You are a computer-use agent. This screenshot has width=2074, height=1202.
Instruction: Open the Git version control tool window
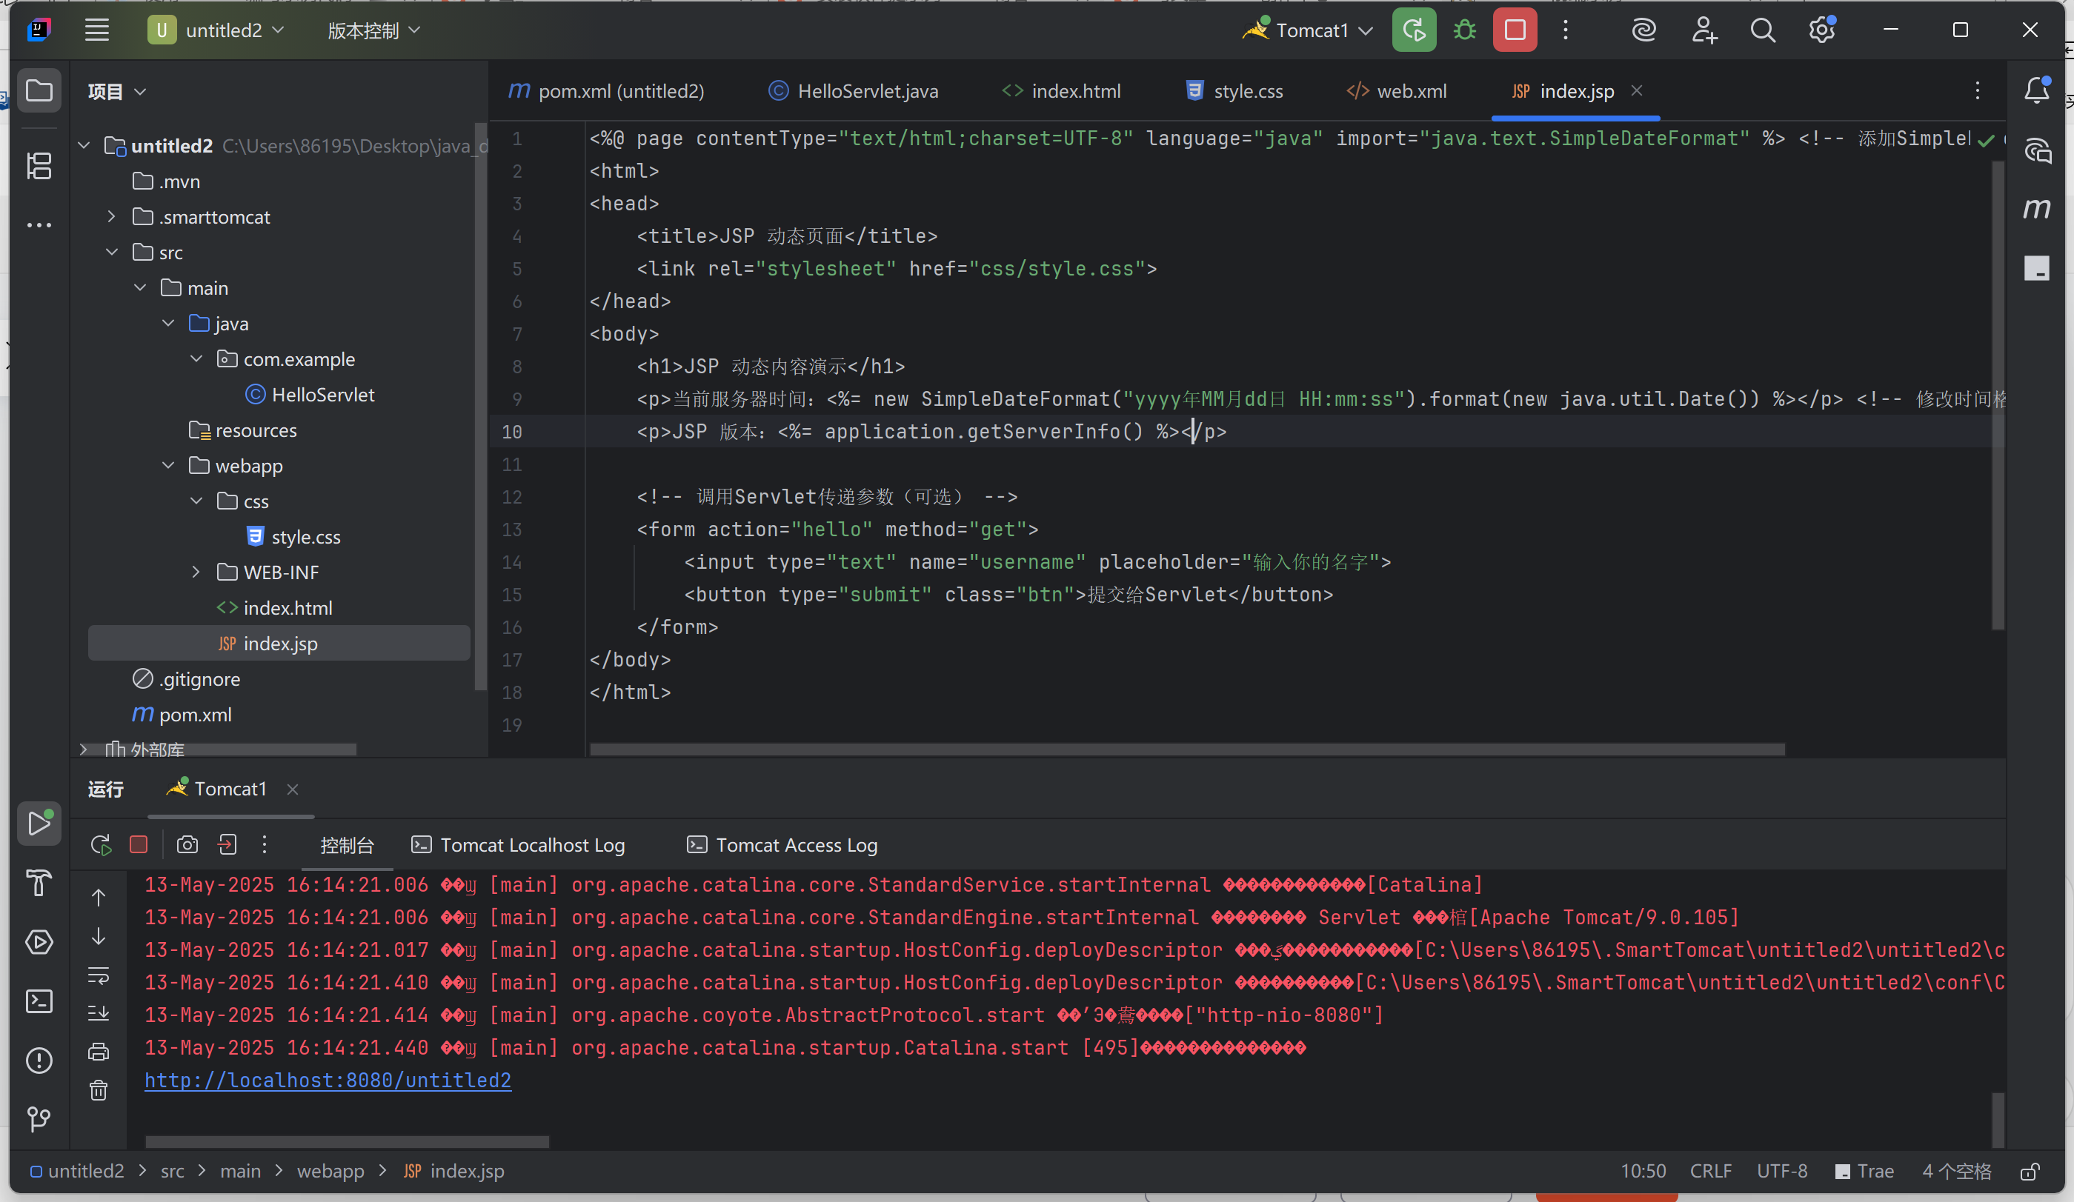[39, 1119]
